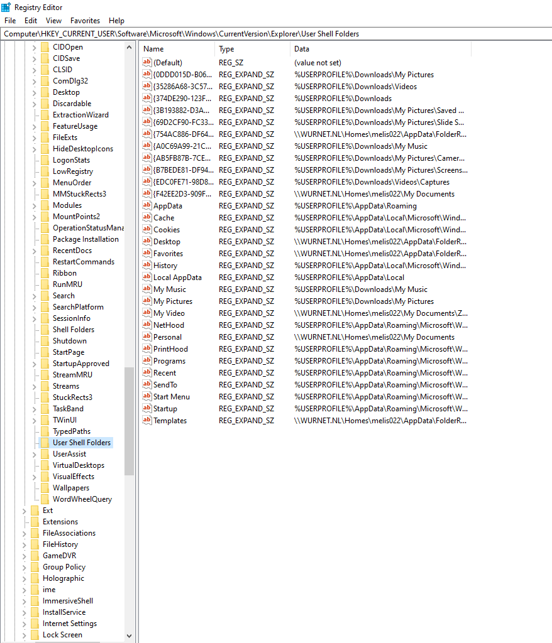This screenshot has width=552, height=643.
Task: Click the tree pane scroll down arrow
Action: 130,635
